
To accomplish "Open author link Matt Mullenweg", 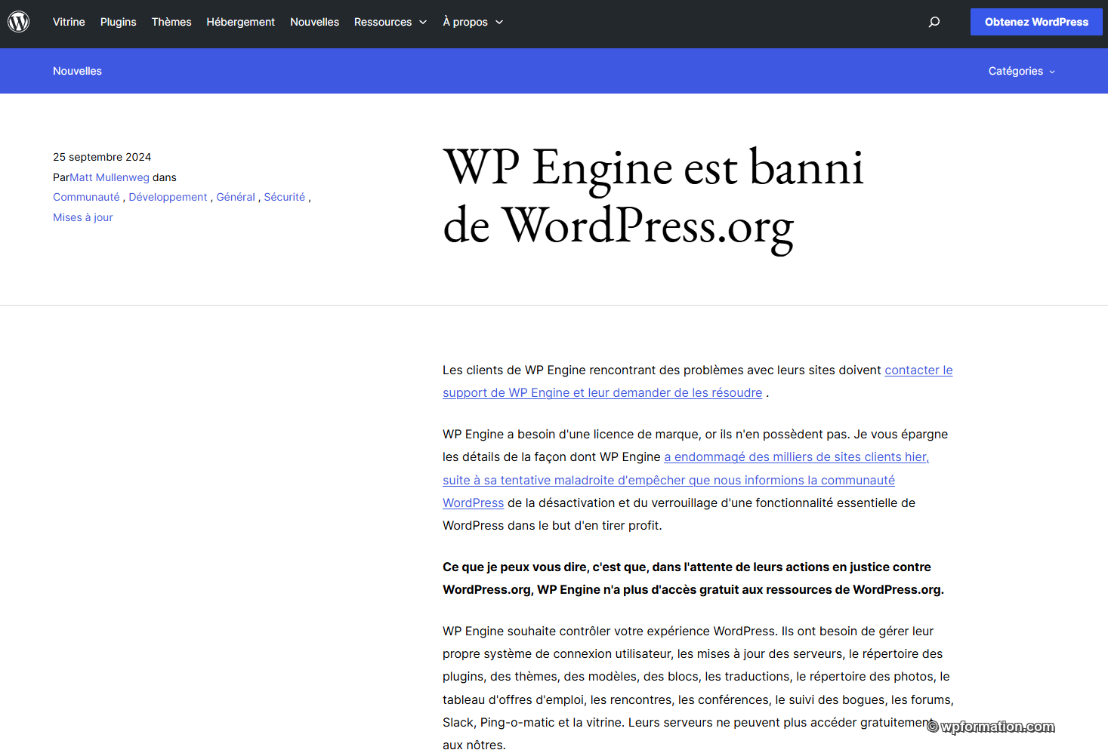I will [110, 177].
